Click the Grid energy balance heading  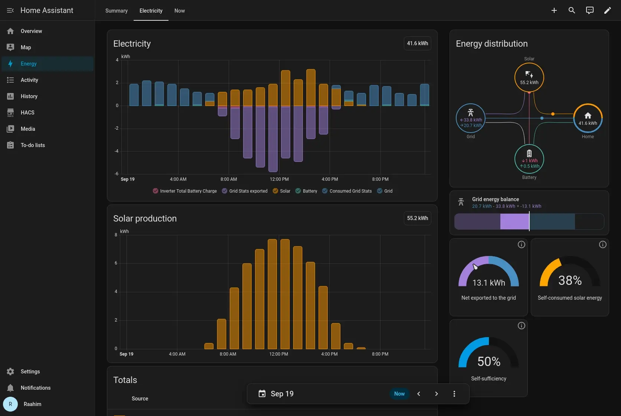(x=496, y=199)
